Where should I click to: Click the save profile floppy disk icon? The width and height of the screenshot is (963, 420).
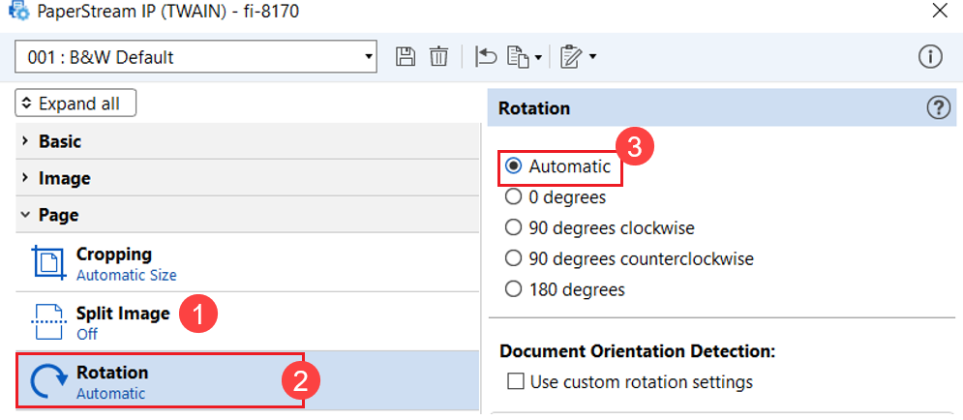coord(406,57)
